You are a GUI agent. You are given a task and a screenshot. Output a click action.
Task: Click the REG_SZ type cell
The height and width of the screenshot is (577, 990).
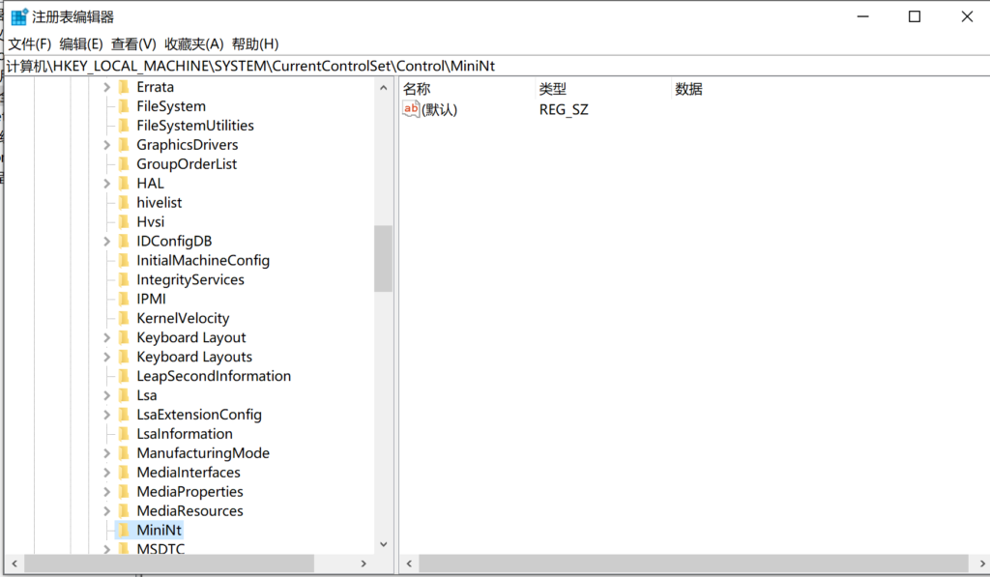[564, 110]
